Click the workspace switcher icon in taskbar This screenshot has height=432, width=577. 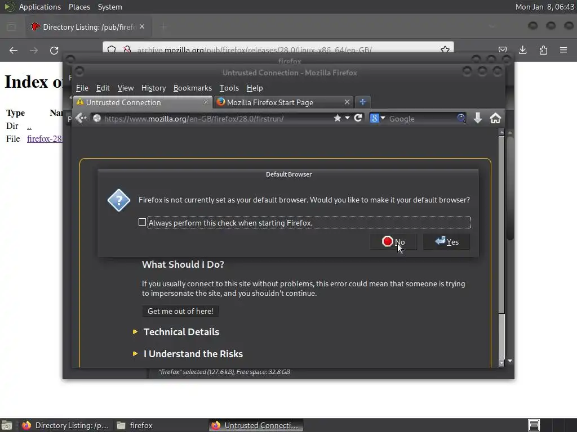click(534, 425)
